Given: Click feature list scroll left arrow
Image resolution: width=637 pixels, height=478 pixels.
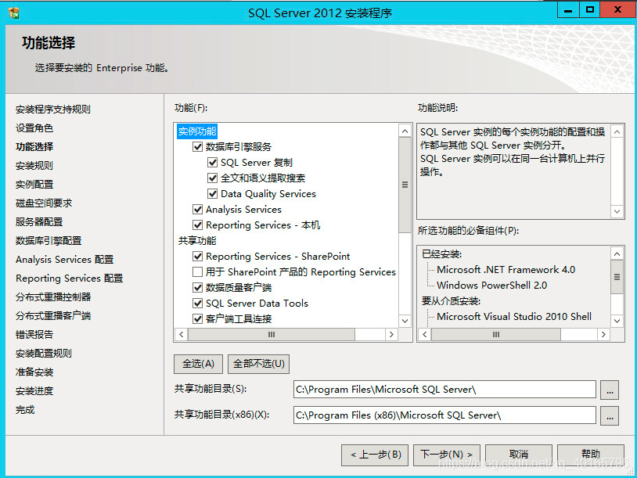Looking at the screenshot, I should (182, 334).
